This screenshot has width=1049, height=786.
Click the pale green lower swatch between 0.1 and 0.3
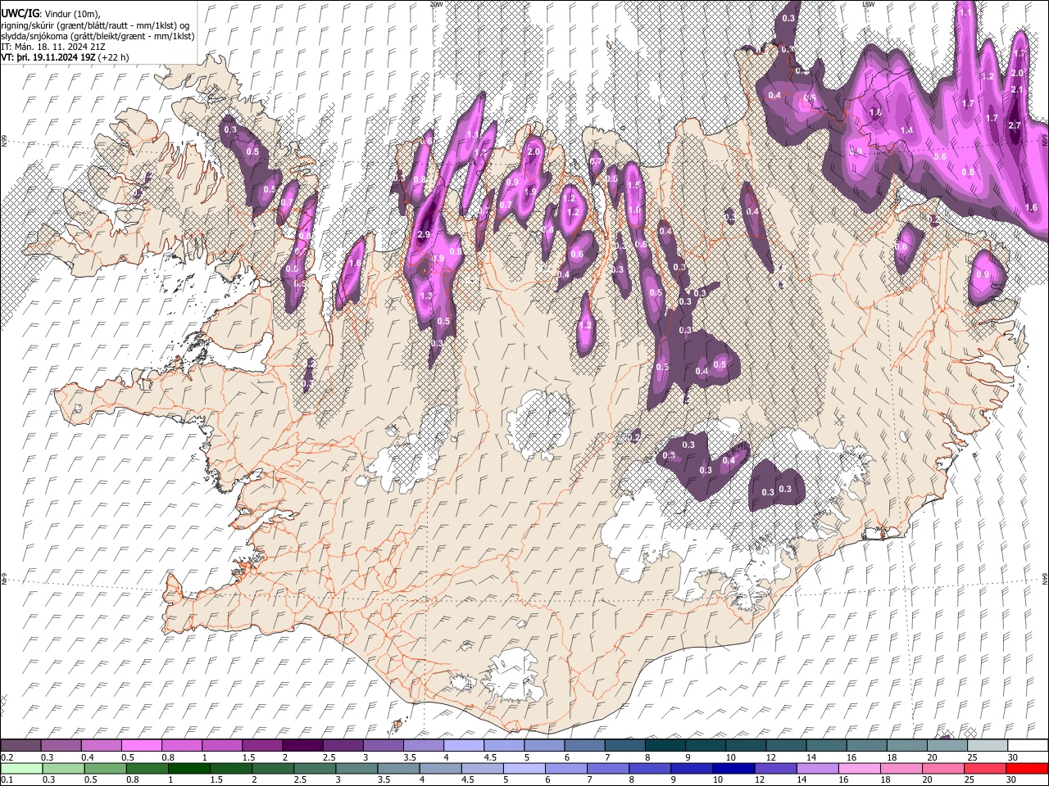(x=21, y=768)
